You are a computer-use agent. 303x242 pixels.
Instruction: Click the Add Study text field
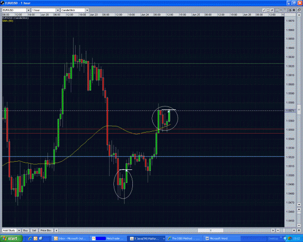10,230
